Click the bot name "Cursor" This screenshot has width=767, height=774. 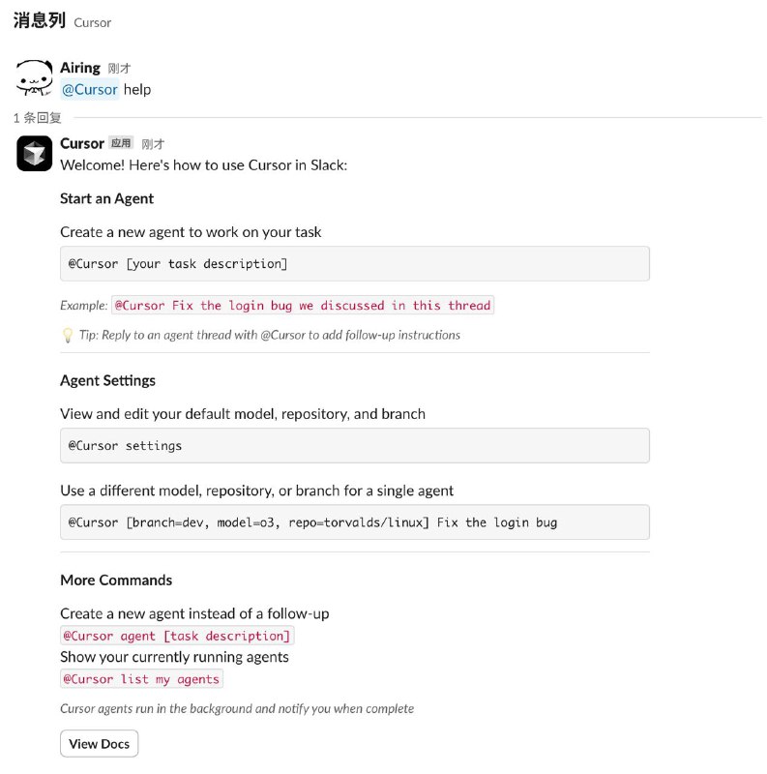(81, 143)
